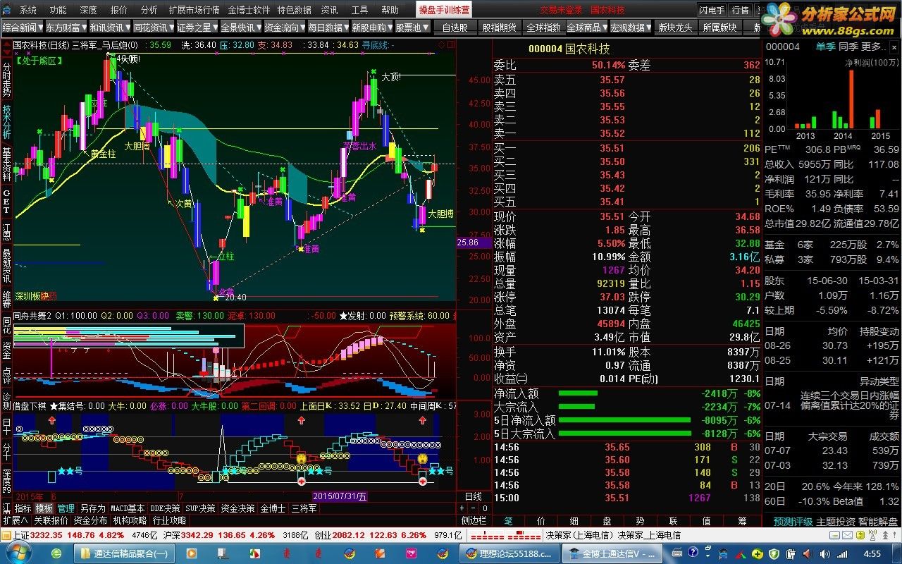Select 单季 in the profit panel
The image size is (902, 564).
coord(826,47)
